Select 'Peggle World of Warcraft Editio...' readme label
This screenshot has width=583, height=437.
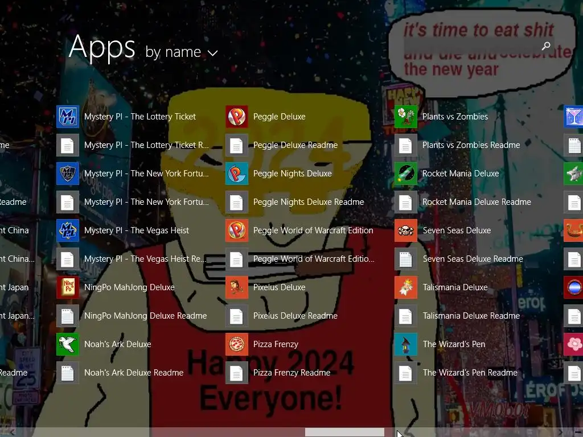pyautogui.click(x=314, y=259)
